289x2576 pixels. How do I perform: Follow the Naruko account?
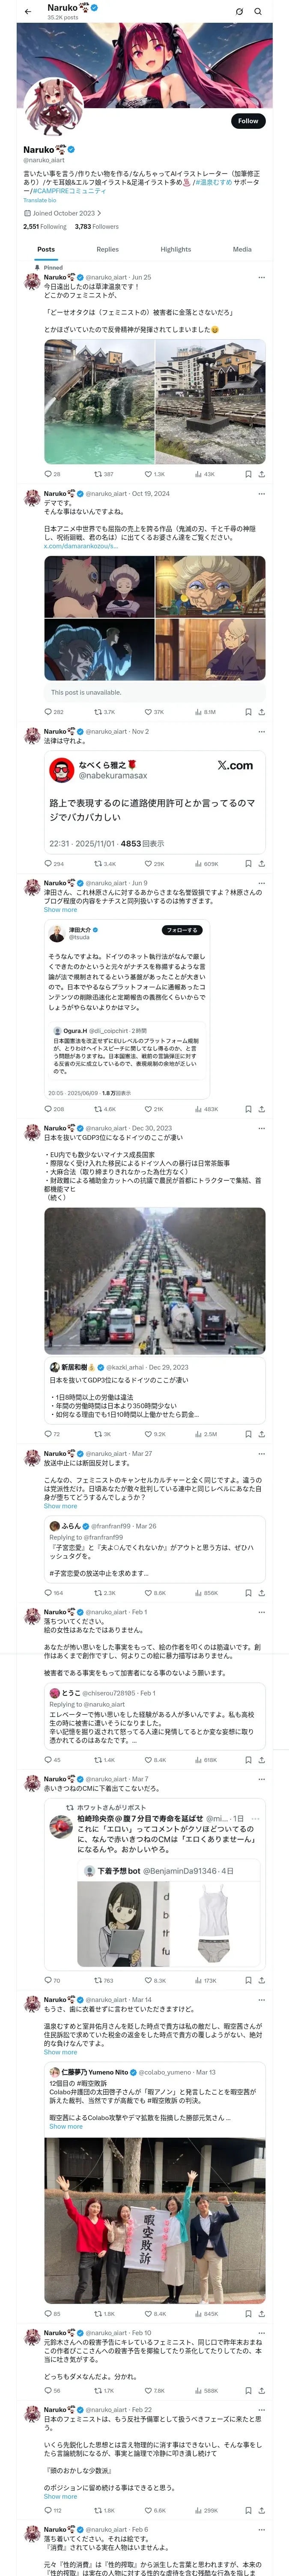click(x=247, y=120)
